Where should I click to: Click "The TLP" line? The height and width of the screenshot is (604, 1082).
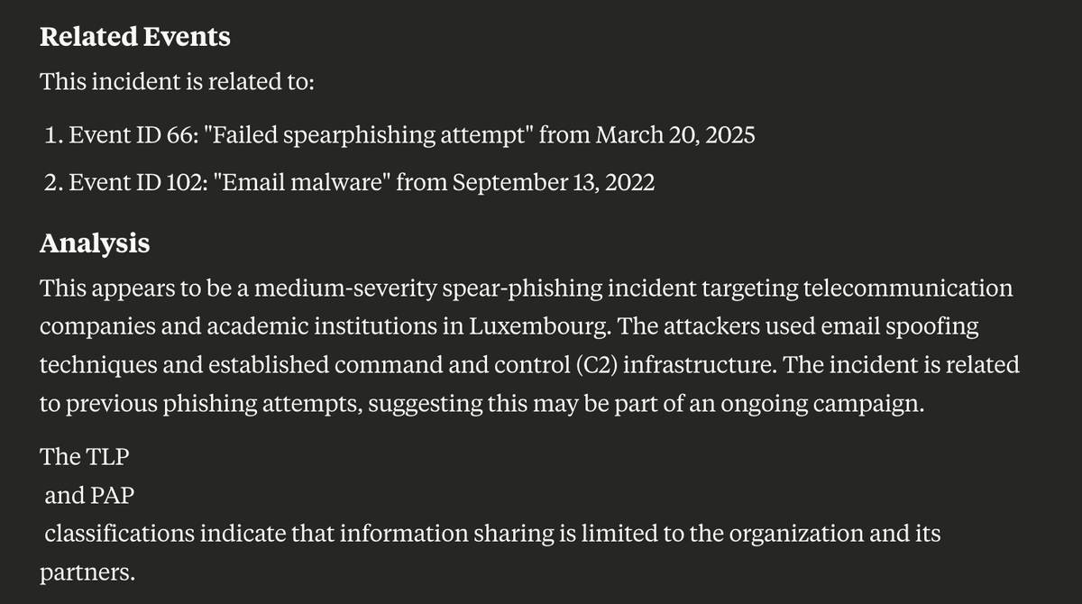click(85, 456)
